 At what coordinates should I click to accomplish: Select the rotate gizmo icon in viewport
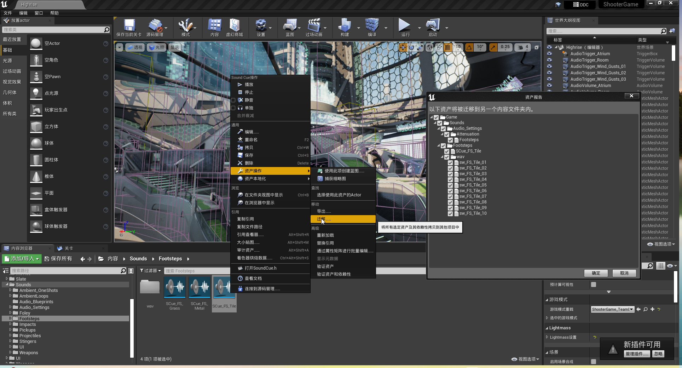(411, 47)
